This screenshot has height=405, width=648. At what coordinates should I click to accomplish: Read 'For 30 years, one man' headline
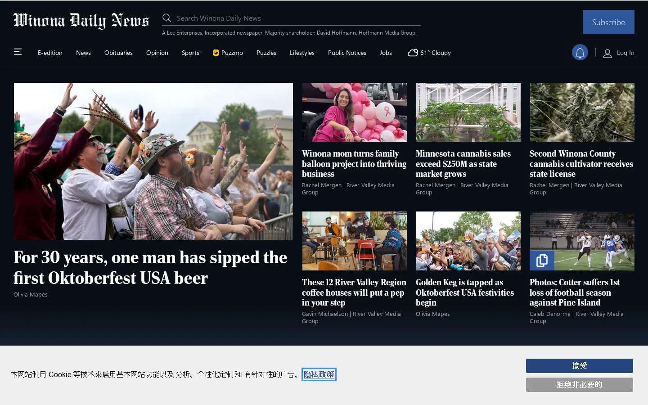pyautogui.click(x=150, y=268)
